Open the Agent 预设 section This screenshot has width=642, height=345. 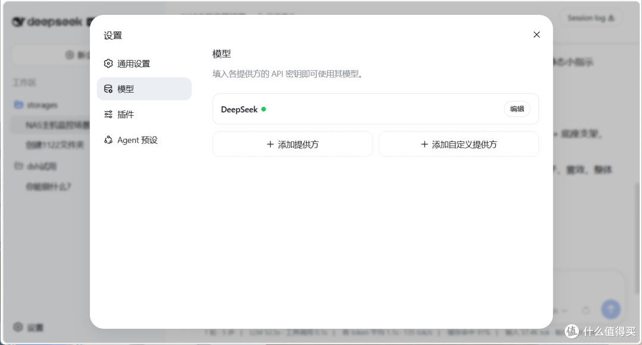pyautogui.click(x=144, y=140)
